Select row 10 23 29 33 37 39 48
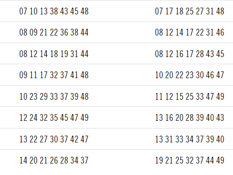Screen dimensions: 233x175 tap(54, 96)
